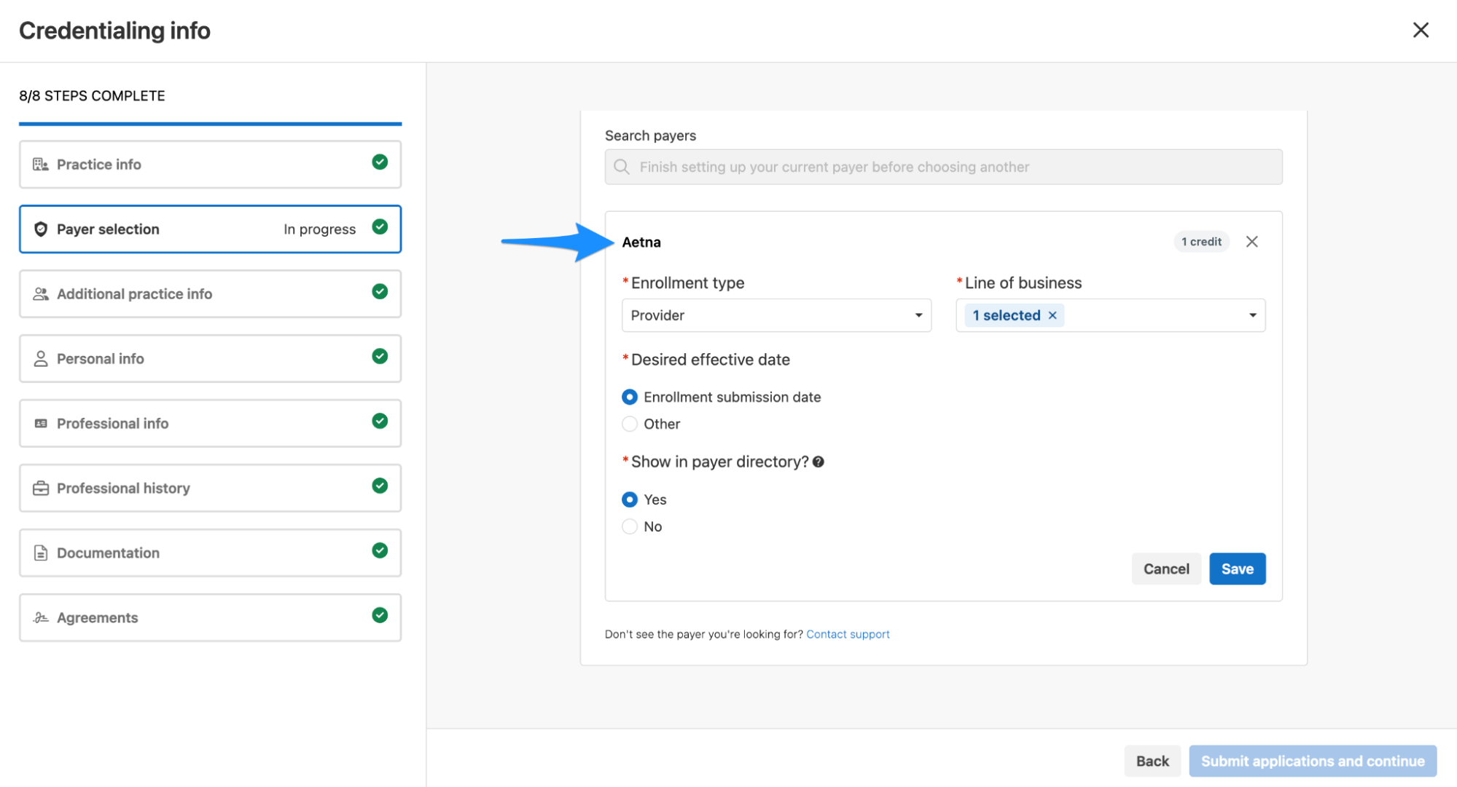1457x787 pixels.
Task: Click the Back button
Action: point(1152,761)
